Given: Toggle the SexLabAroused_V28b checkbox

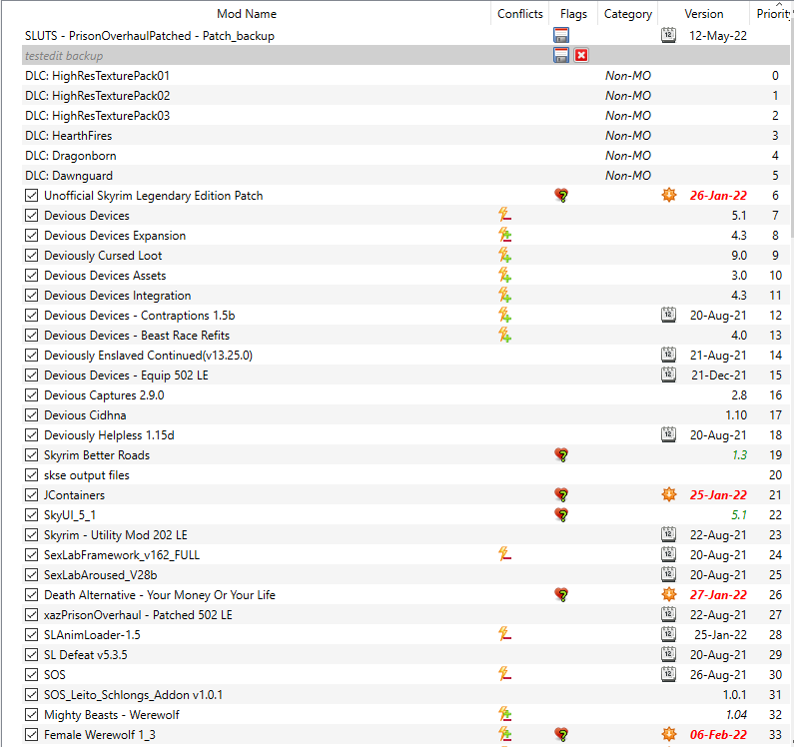Looking at the screenshot, I should pos(31,575).
